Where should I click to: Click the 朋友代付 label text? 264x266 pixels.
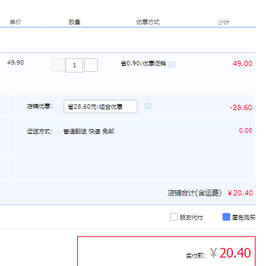click(x=191, y=217)
